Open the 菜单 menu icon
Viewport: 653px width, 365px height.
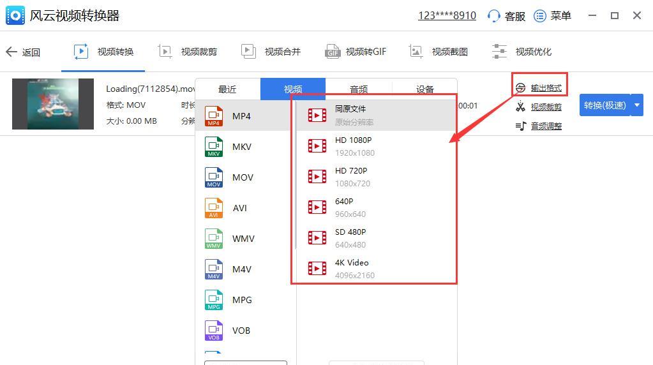(x=540, y=16)
